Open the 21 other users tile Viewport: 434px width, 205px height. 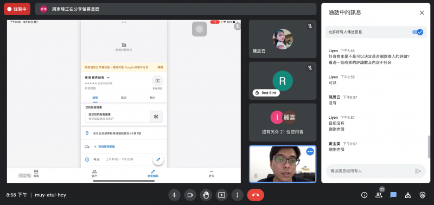283,123
